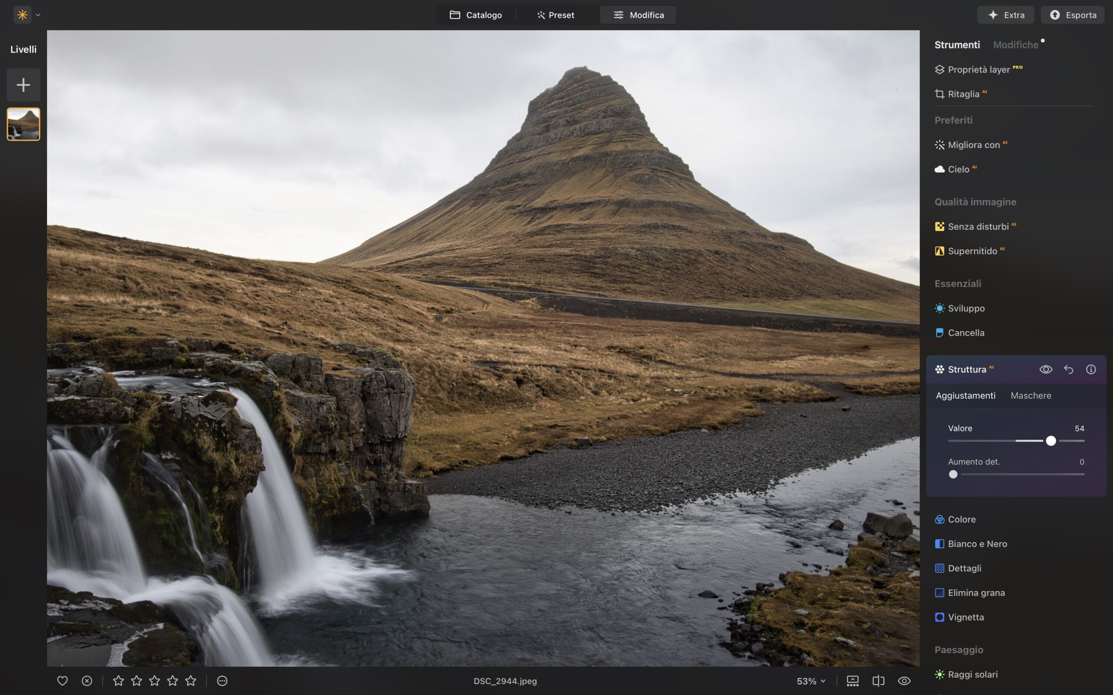Screen dimensions: 1113x695
Task: Open the app logo menu chevron
Action: (38, 15)
